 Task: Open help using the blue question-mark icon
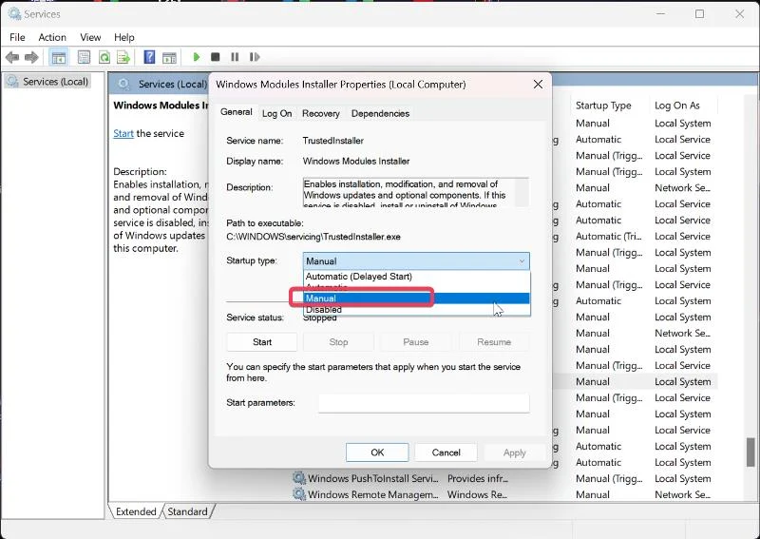[x=149, y=57]
